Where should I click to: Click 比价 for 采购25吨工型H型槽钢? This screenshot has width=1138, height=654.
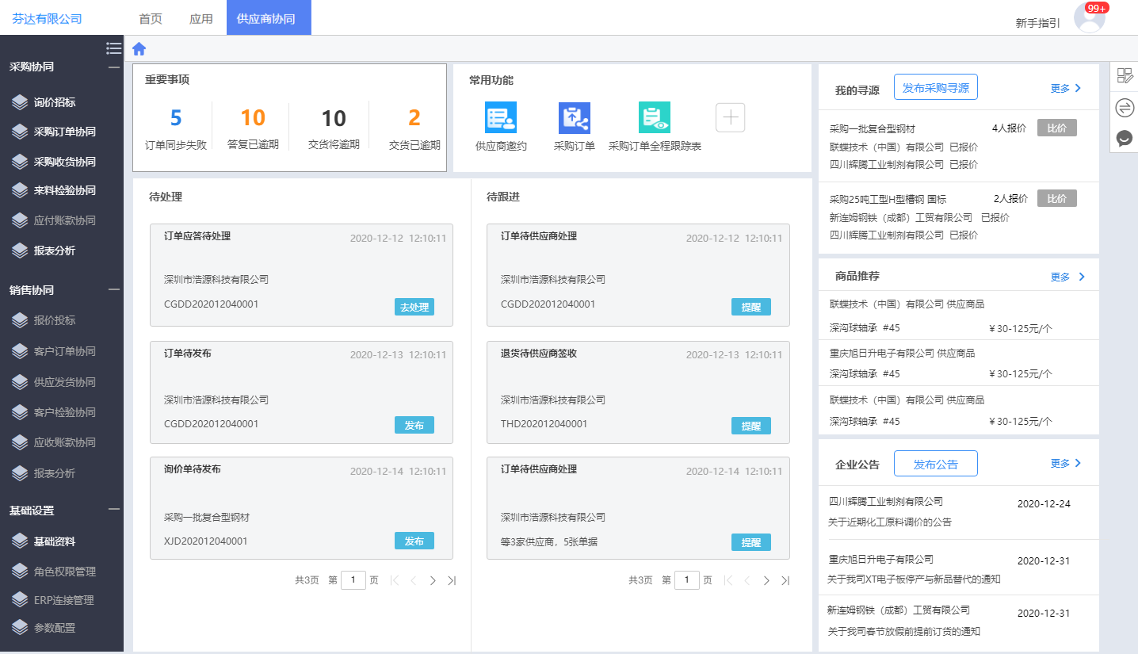pos(1057,198)
